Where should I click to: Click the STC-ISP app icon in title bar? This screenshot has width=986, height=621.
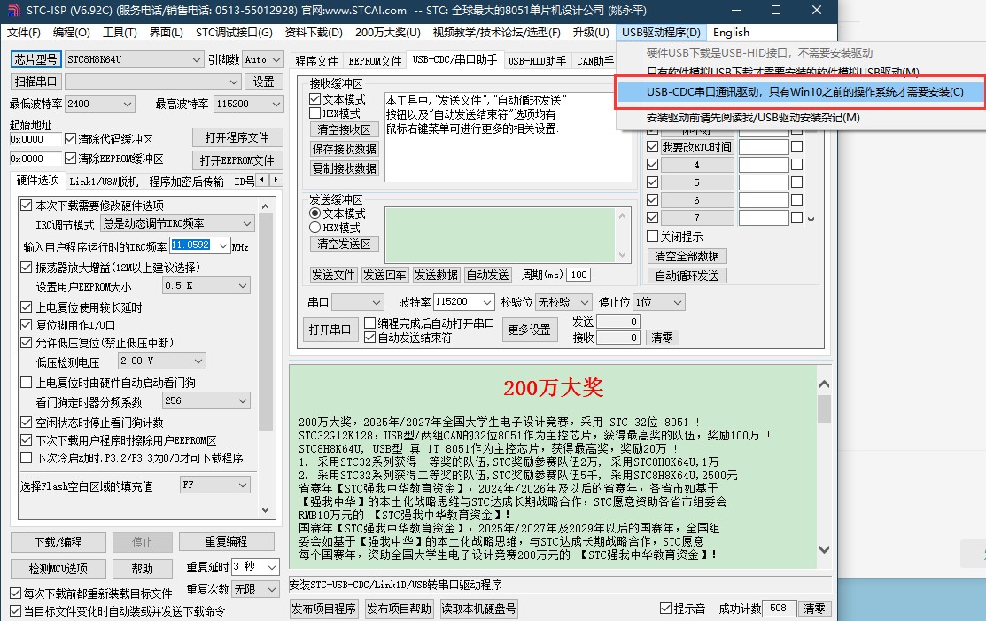point(13,10)
